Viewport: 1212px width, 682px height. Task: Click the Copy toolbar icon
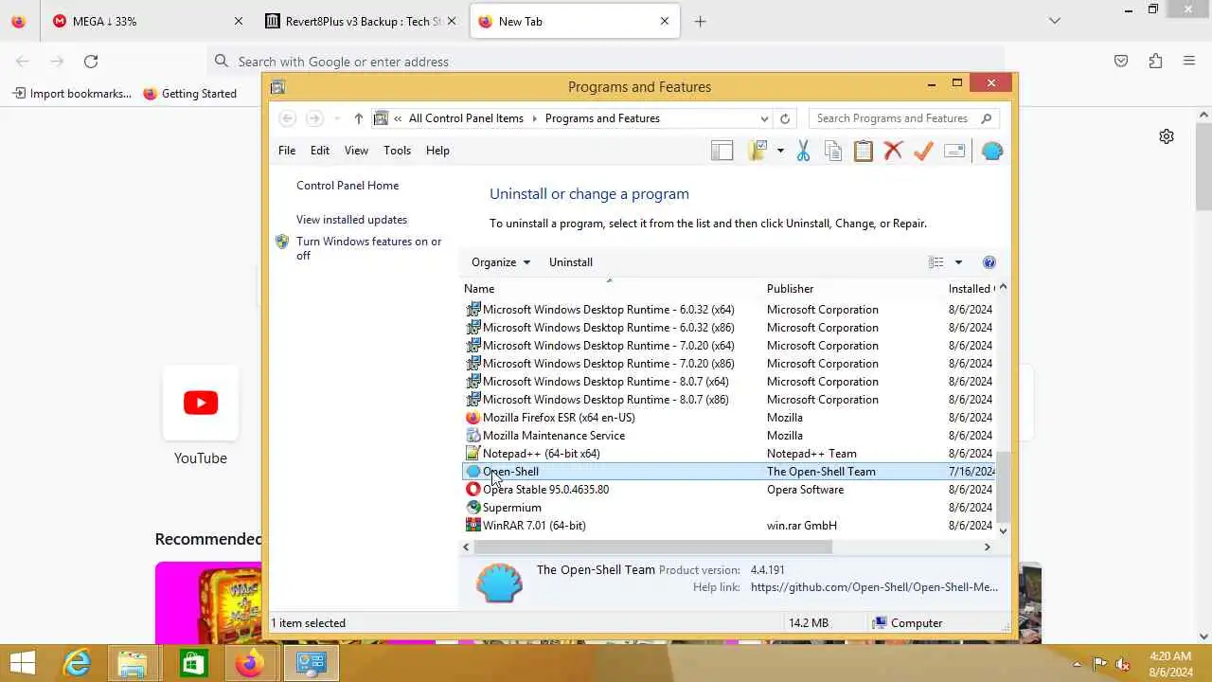click(x=833, y=151)
